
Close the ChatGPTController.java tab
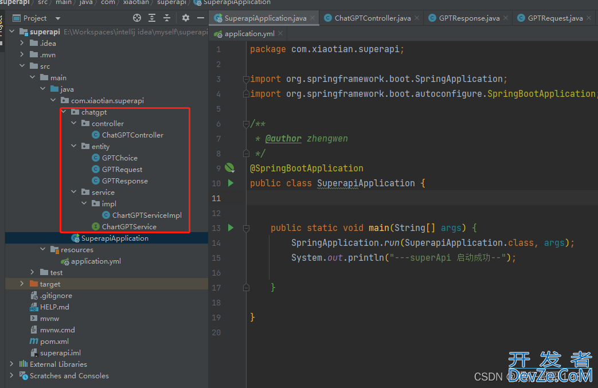coord(417,18)
